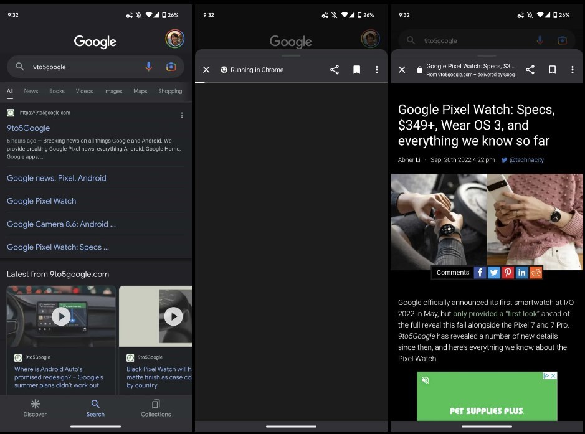Unmute the Pet Supplies Plus ad
Viewport: 585px width, 434px height.
click(426, 380)
